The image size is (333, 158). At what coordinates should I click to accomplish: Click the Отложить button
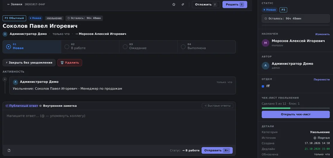[206, 4]
